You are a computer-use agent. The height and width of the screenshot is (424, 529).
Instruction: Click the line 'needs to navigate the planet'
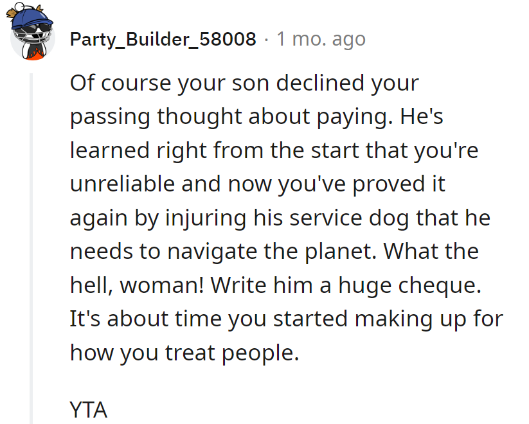point(274,252)
